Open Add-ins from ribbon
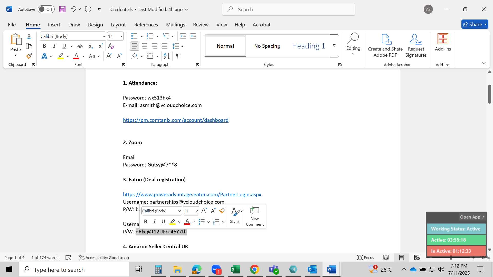The image size is (493, 277). click(443, 43)
